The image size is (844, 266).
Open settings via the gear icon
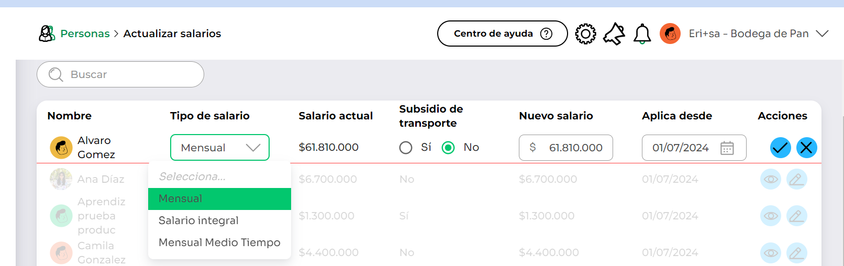585,34
